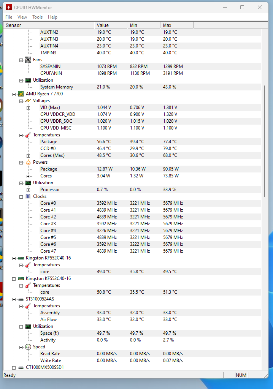Viewport: 273px width, 389px height.
Task: Click the CT1000MX500SSD1 drive icon
Action: coord(21,367)
